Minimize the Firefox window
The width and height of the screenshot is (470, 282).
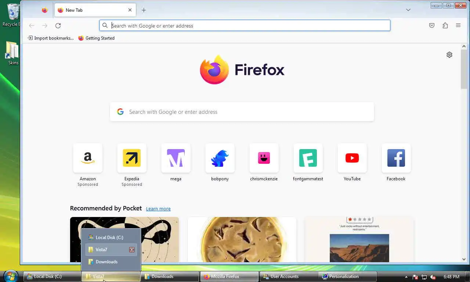pos(436,6)
